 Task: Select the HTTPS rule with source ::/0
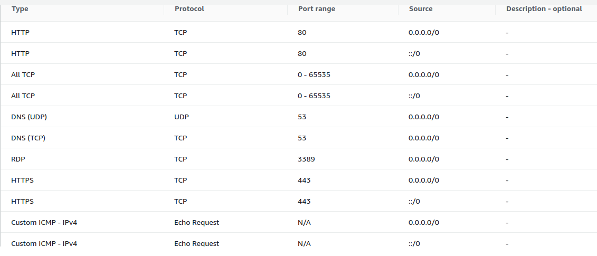click(x=299, y=201)
